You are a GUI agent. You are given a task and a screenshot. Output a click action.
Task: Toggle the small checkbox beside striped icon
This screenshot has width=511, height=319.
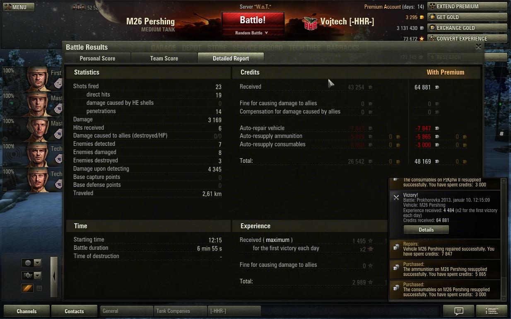(x=39, y=288)
